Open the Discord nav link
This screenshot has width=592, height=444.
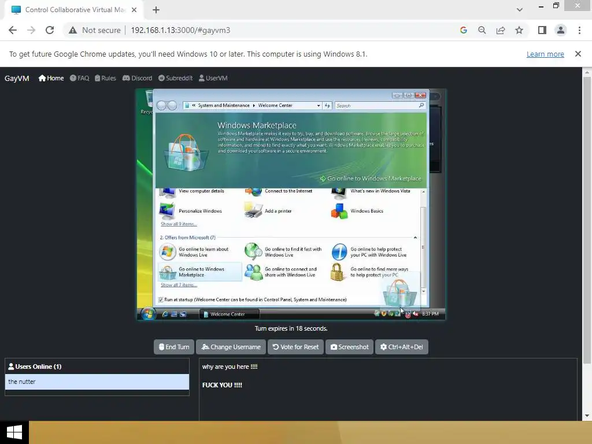pos(137,78)
